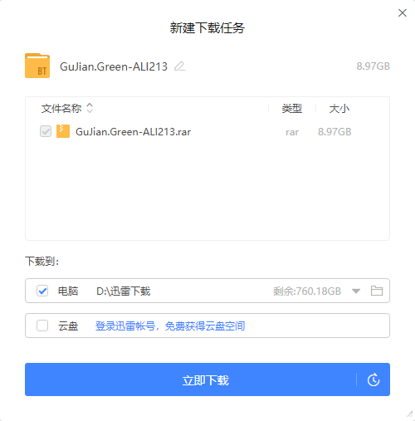Click the pencil icon to rename the task

coord(180,66)
